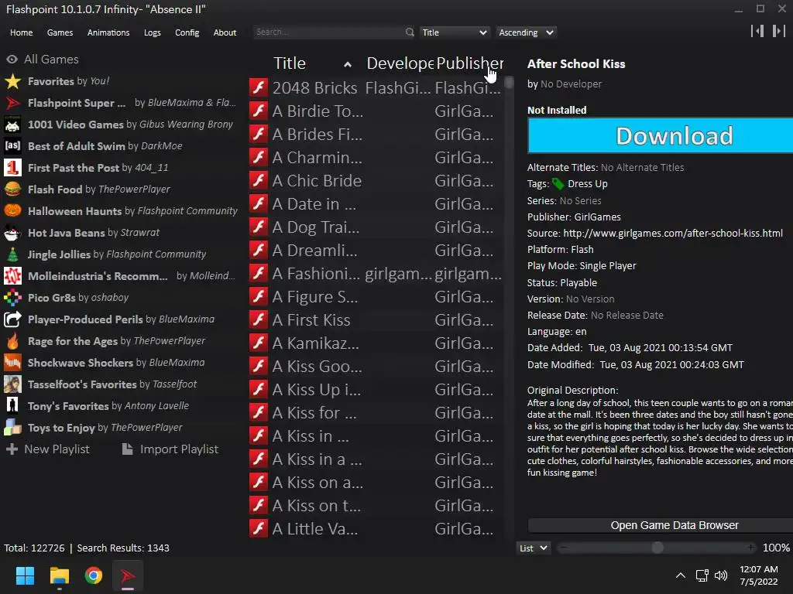Screen dimensions: 793x594
Task: Open Windows Start menu
Action: 25,575
